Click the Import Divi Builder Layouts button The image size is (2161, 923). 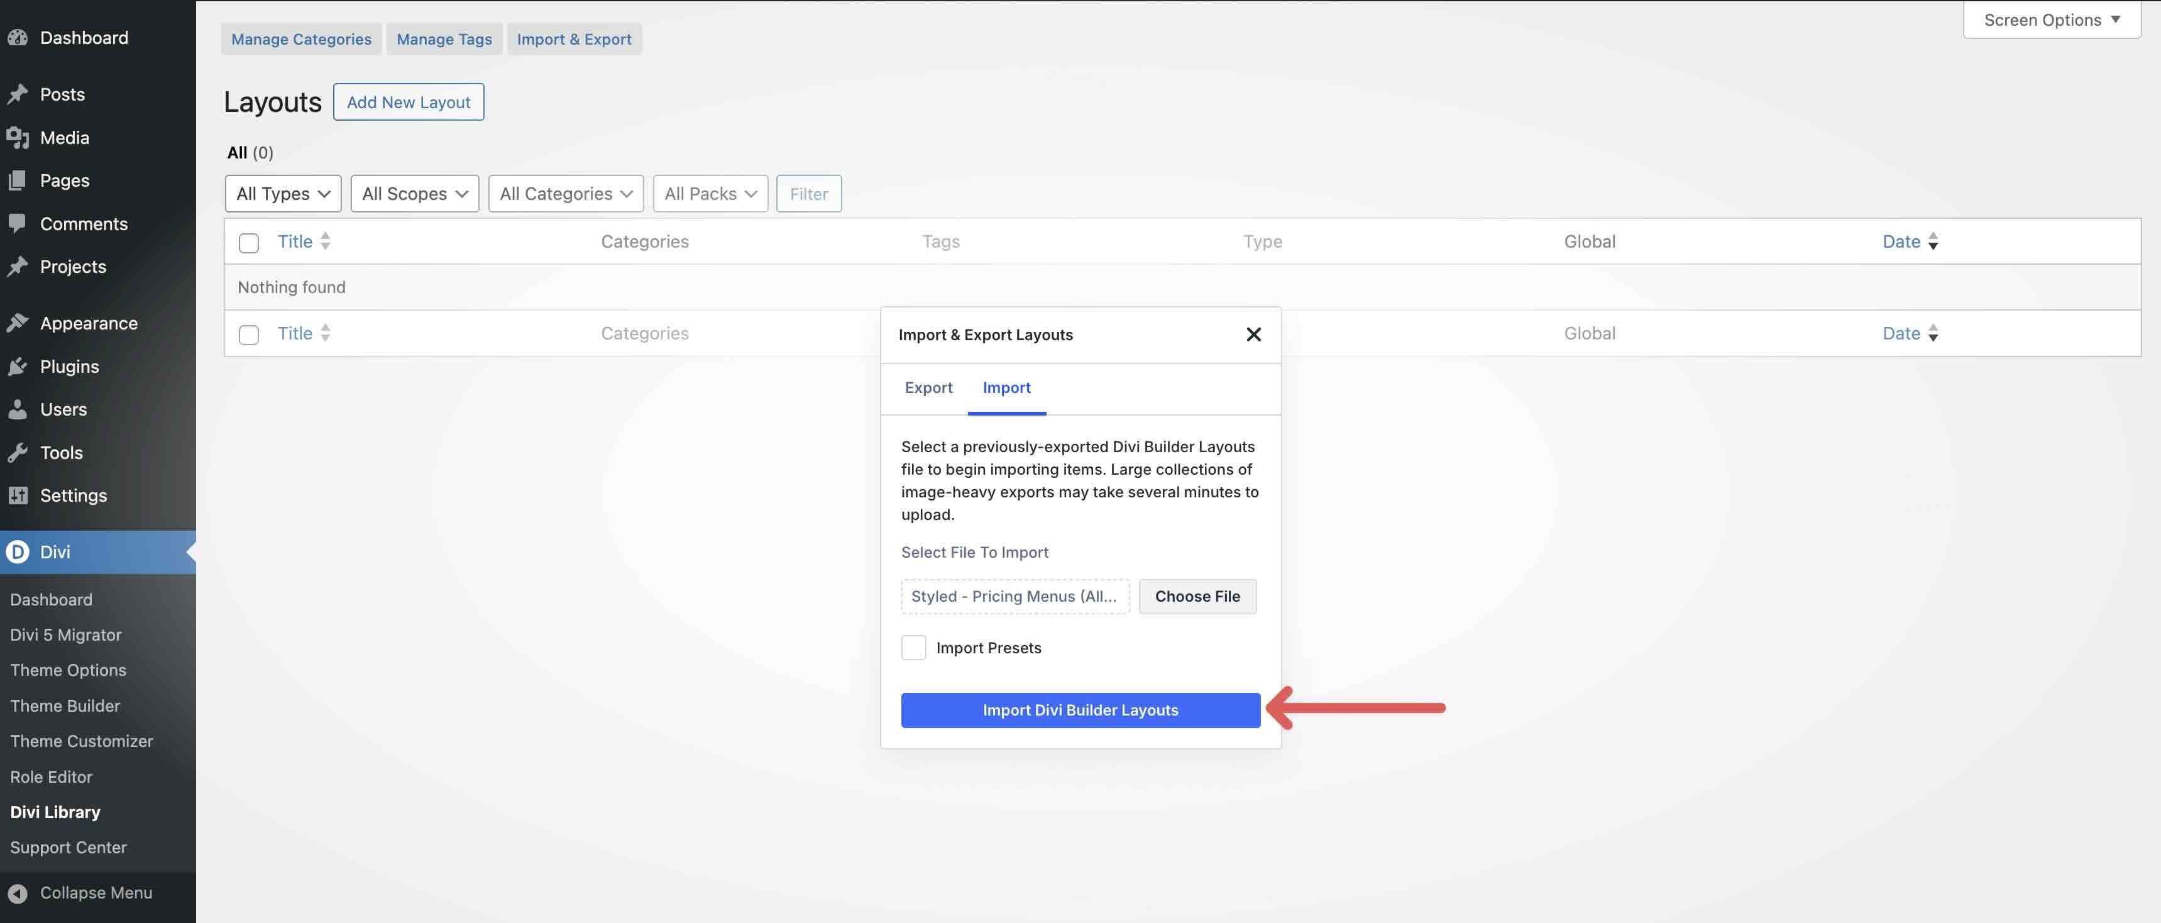(x=1080, y=710)
